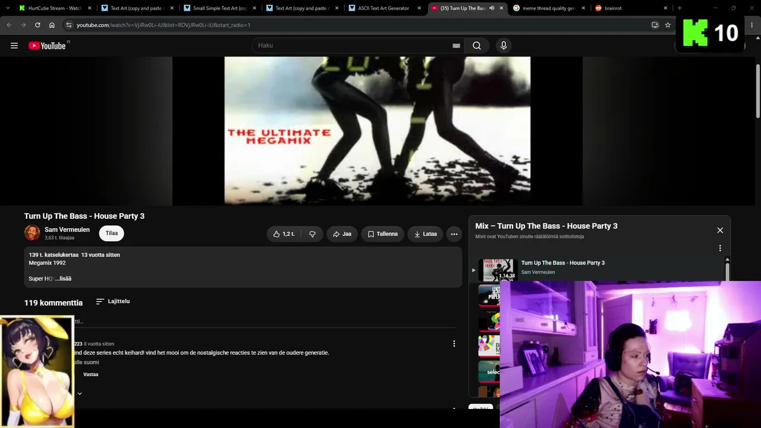Click the browser address bar URL
The height and width of the screenshot is (428, 761).
(x=163, y=25)
